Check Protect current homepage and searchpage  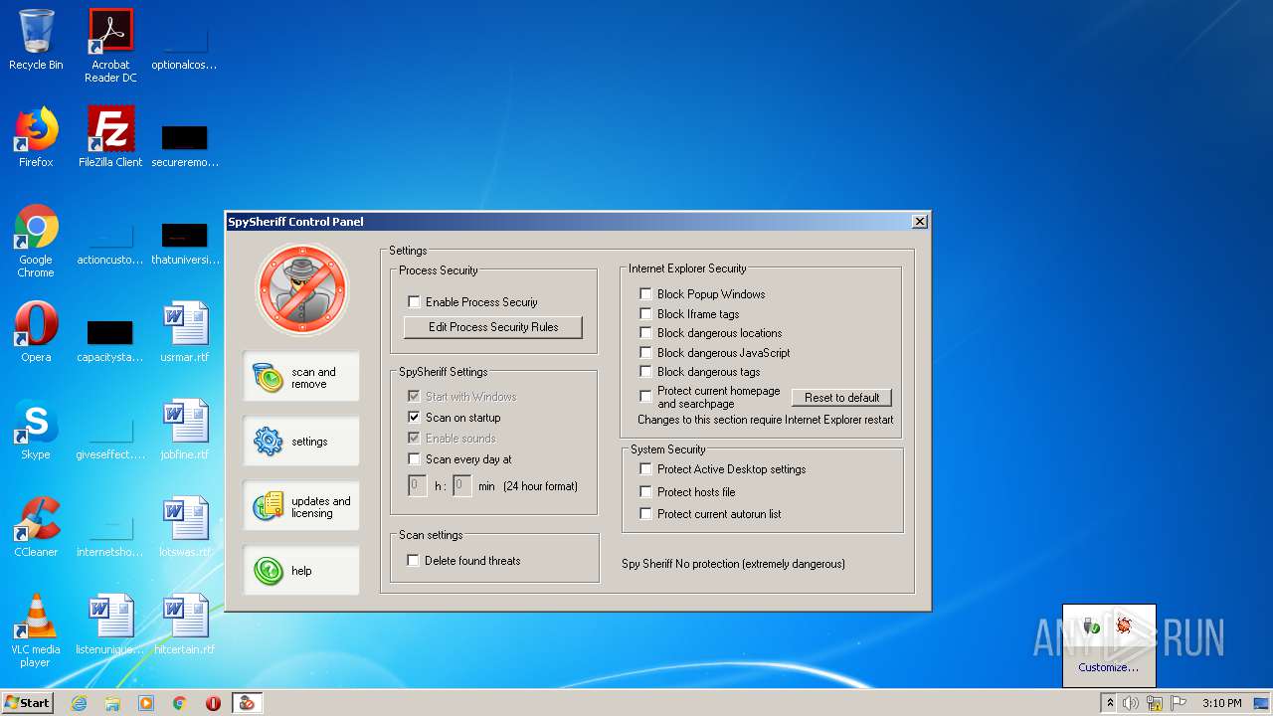coord(645,397)
